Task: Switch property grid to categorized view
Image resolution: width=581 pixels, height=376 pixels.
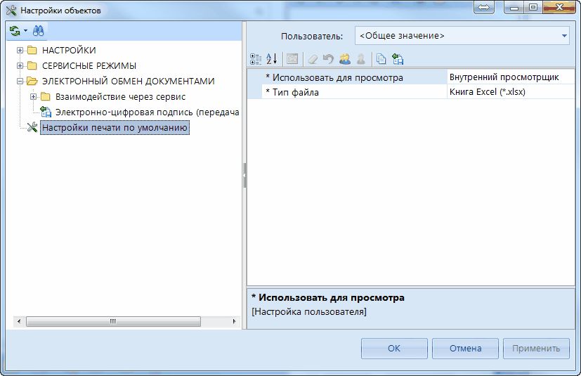Action: click(x=256, y=59)
